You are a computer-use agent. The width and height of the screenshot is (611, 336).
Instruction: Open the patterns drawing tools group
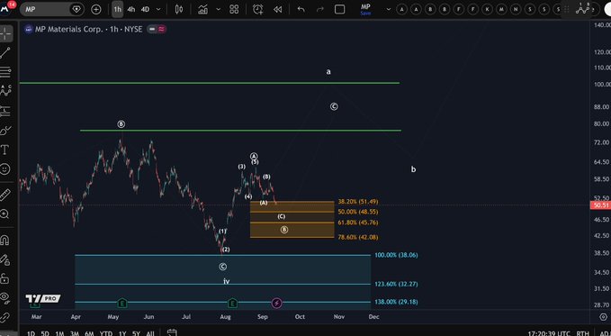pyautogui.click(x=5, y=91)
